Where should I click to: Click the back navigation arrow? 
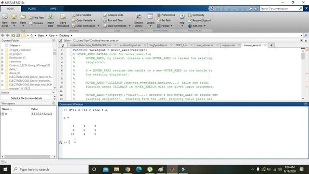click(x=2, y=35)
